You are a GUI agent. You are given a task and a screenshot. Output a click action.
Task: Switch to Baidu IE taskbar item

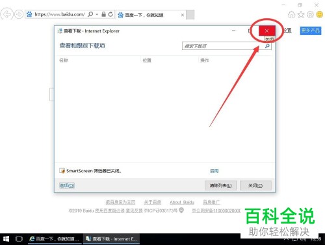[55, 239]
